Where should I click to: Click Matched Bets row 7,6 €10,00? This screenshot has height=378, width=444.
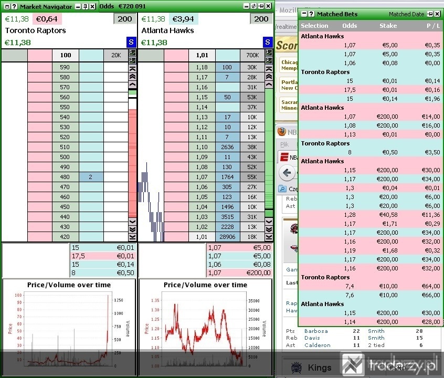371,295
